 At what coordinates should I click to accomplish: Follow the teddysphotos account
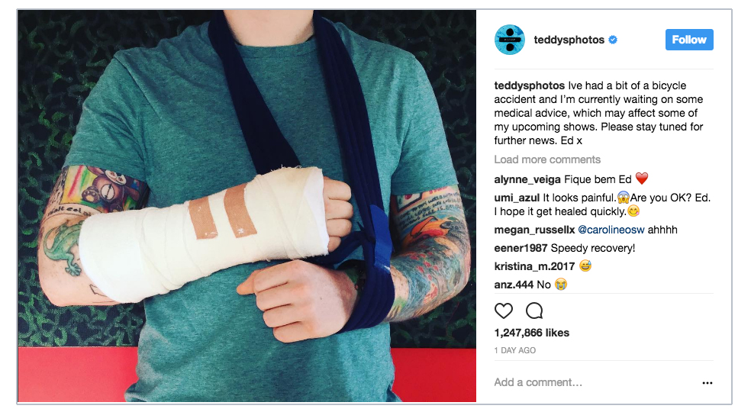coord(688,40)
